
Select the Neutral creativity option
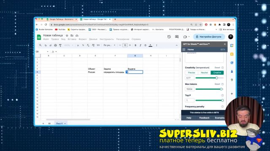204,73
